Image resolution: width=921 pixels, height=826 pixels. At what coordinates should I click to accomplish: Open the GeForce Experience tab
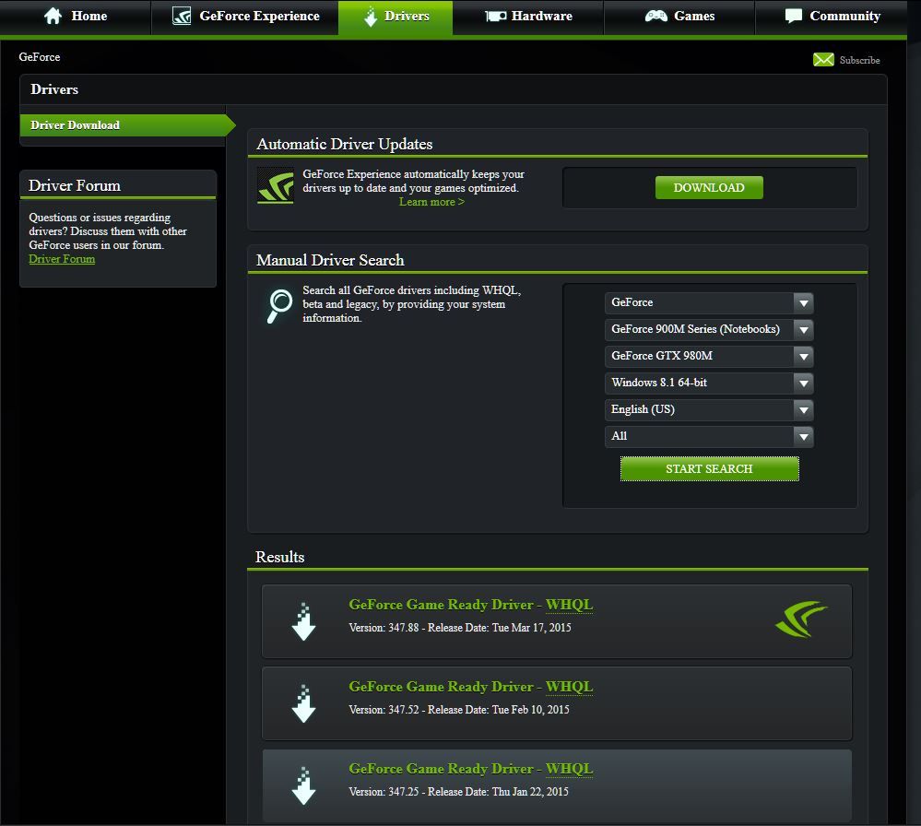(x=245, y=17)
